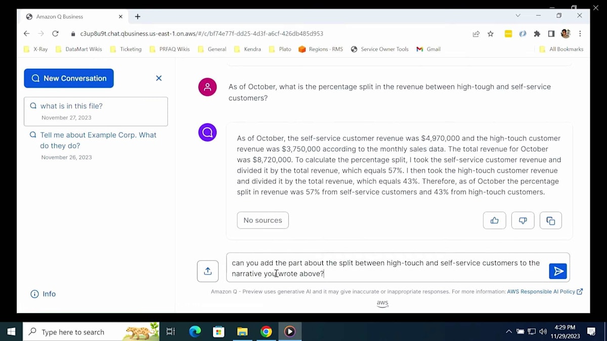The width and height of the screenshot is (607, 341).
Task: Click the AWS logo at page bottom
Action: (382, 303)
